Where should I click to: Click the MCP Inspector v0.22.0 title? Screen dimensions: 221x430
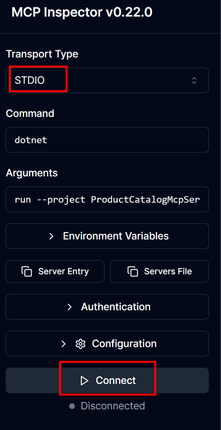82,13
